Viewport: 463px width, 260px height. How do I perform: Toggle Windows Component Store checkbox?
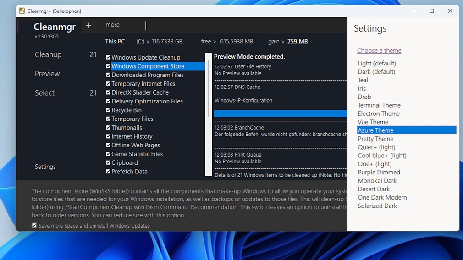pos(108,66)
